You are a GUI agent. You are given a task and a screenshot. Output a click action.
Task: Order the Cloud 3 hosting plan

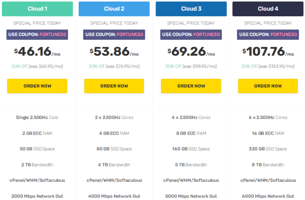191,86
